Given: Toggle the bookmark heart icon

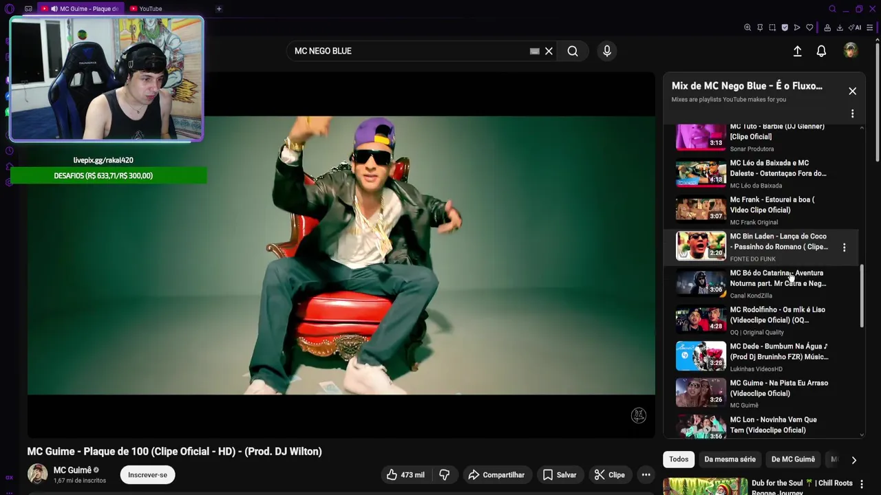Looking at the screenshot, I should [809, 27].
